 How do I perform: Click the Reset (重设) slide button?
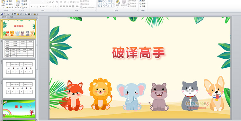pyautogui.click(x=24, y=4)
